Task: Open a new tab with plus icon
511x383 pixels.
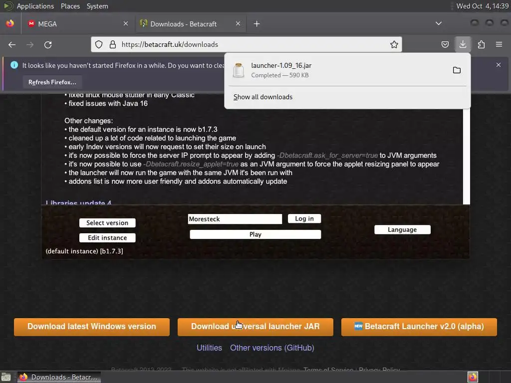Action: click(257, 24)
